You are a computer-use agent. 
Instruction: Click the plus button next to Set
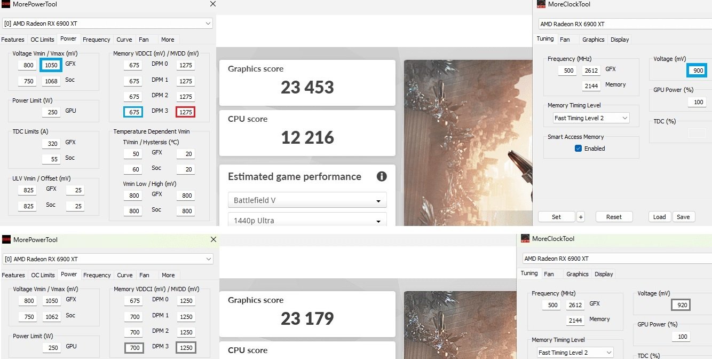point(581,217)
